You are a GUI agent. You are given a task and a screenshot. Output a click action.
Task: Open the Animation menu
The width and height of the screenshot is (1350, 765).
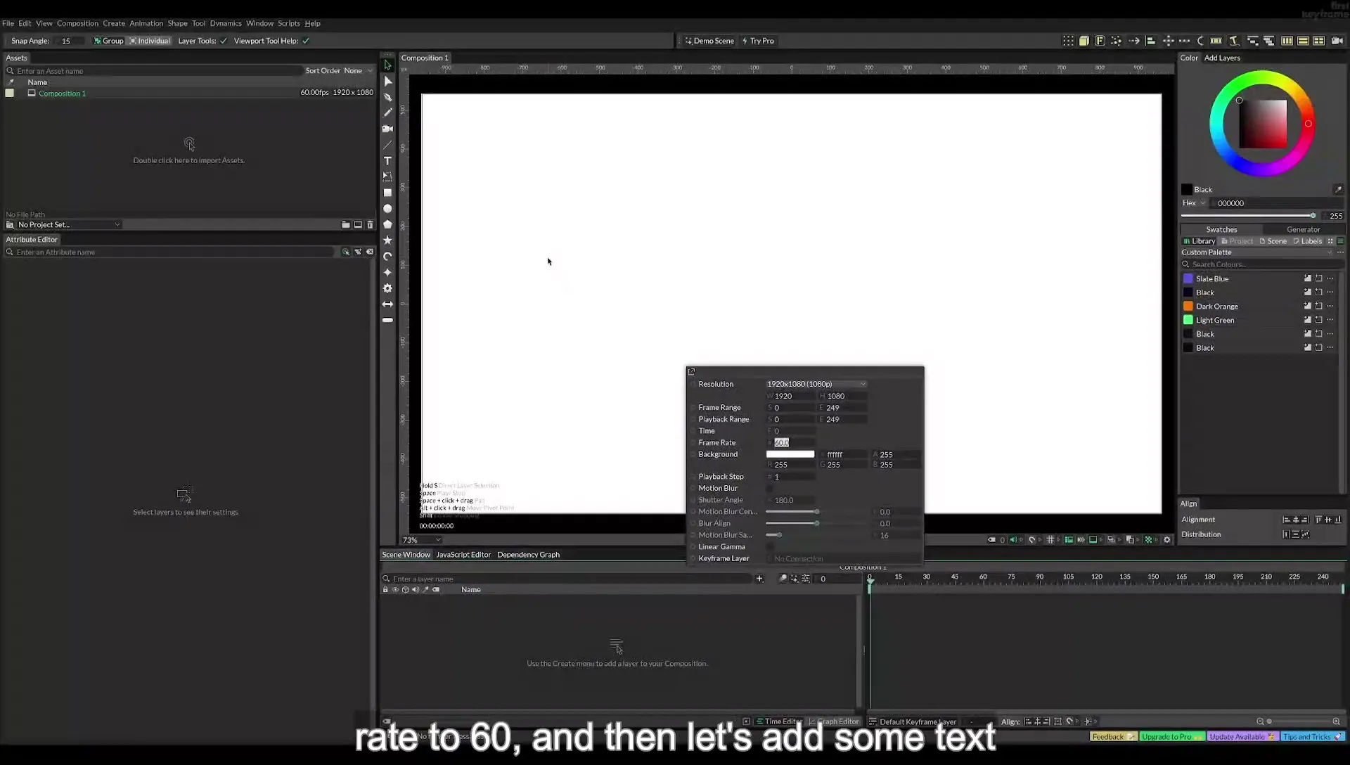pos(146,23)
